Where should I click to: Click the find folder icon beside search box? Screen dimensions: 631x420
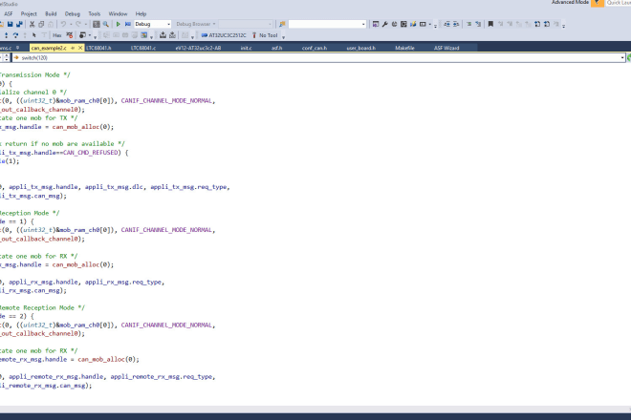point(282,24)
